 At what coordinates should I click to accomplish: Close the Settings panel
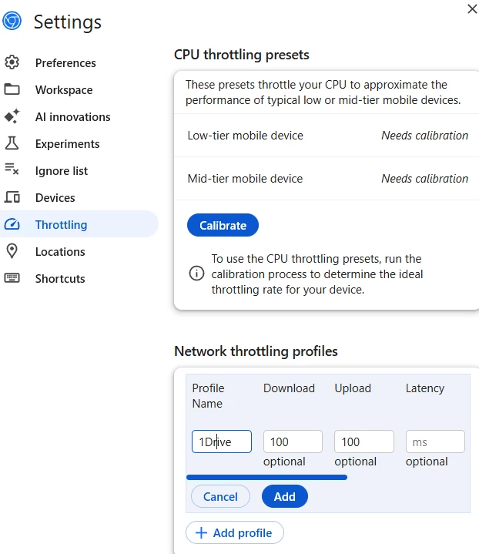(x=471, y=8)
